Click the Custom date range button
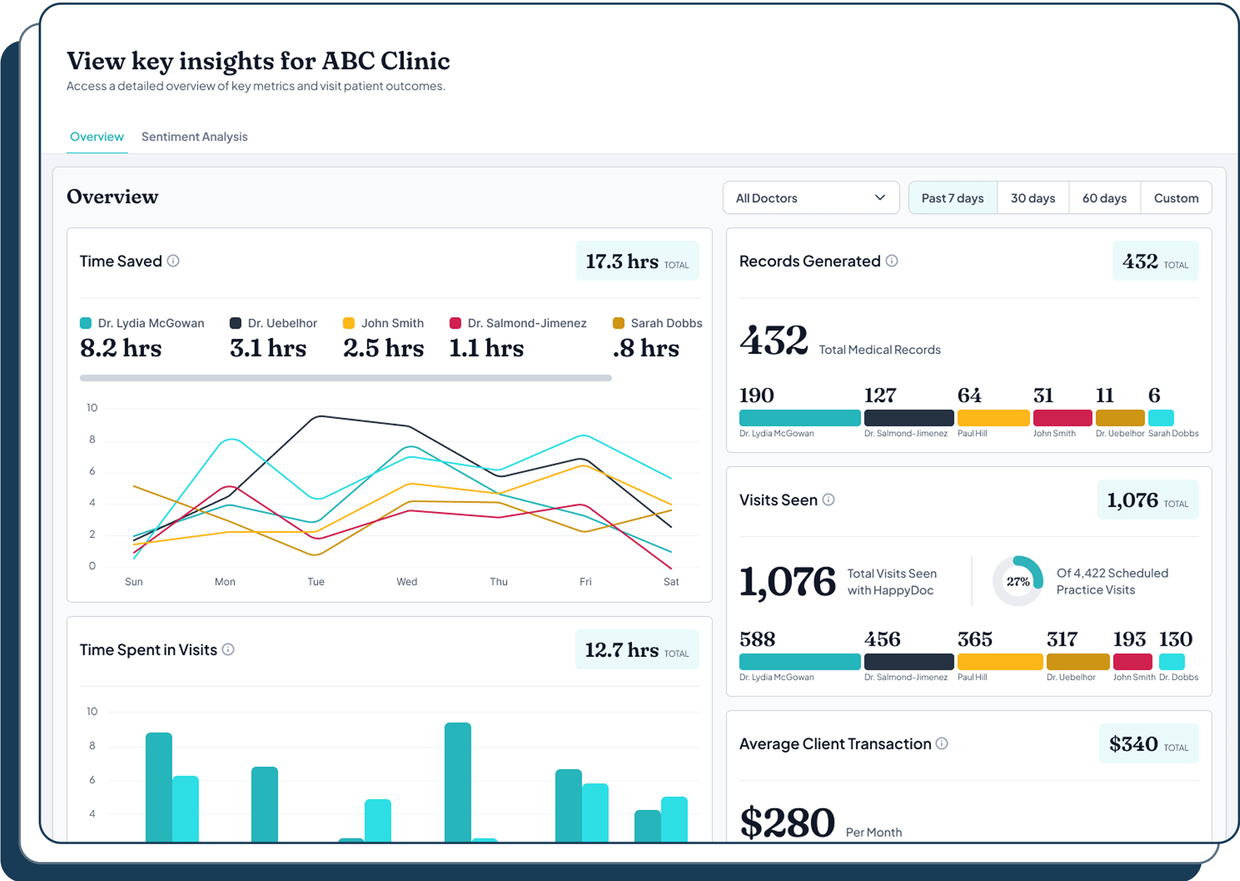The image size is (1240, 881). coord(1176,198)
